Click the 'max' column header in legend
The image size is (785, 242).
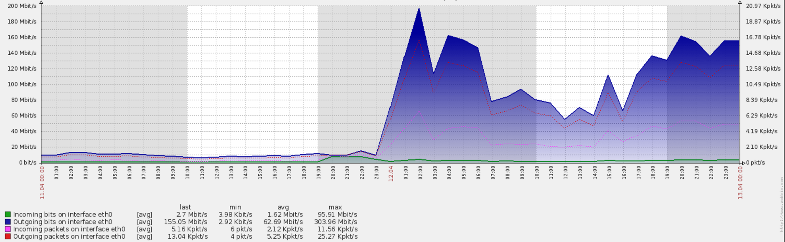click(335, 207)
